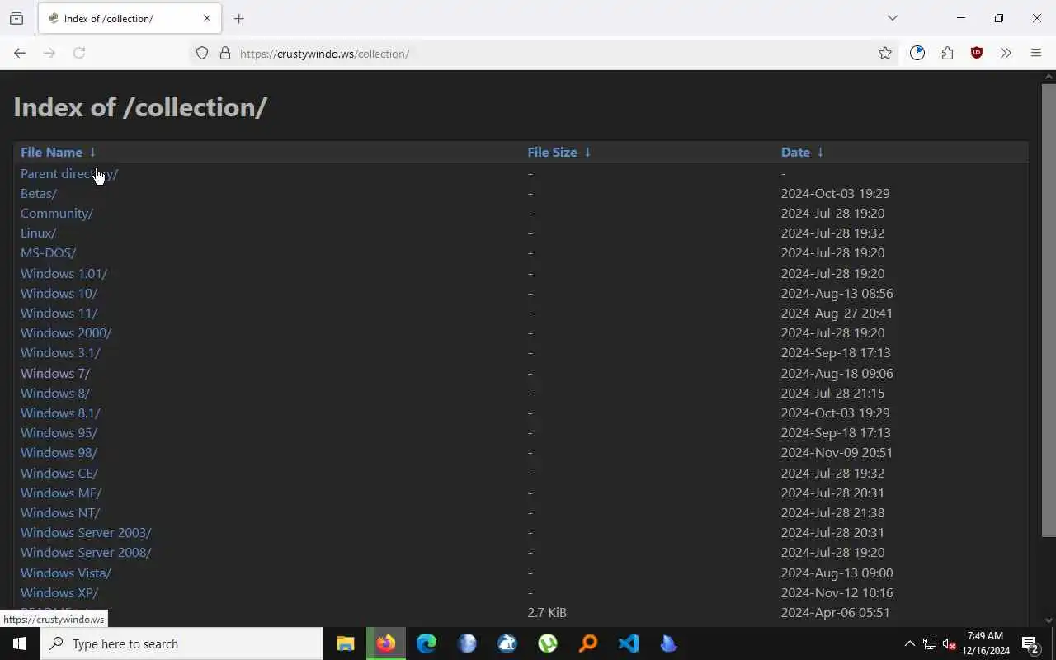Sort by the File Size column header
The image size is (1056, 660).
click(x=552, y=152)
